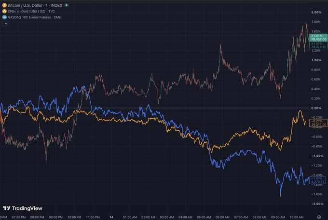
Task: Click the bold 14 date label
Action: click(x=111, y=217)
